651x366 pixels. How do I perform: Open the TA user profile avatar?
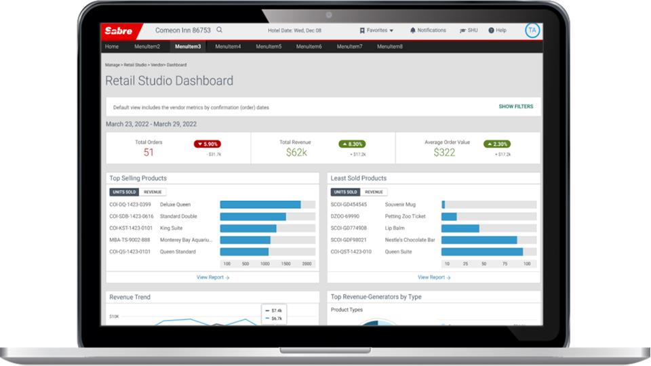click(532, 30)
